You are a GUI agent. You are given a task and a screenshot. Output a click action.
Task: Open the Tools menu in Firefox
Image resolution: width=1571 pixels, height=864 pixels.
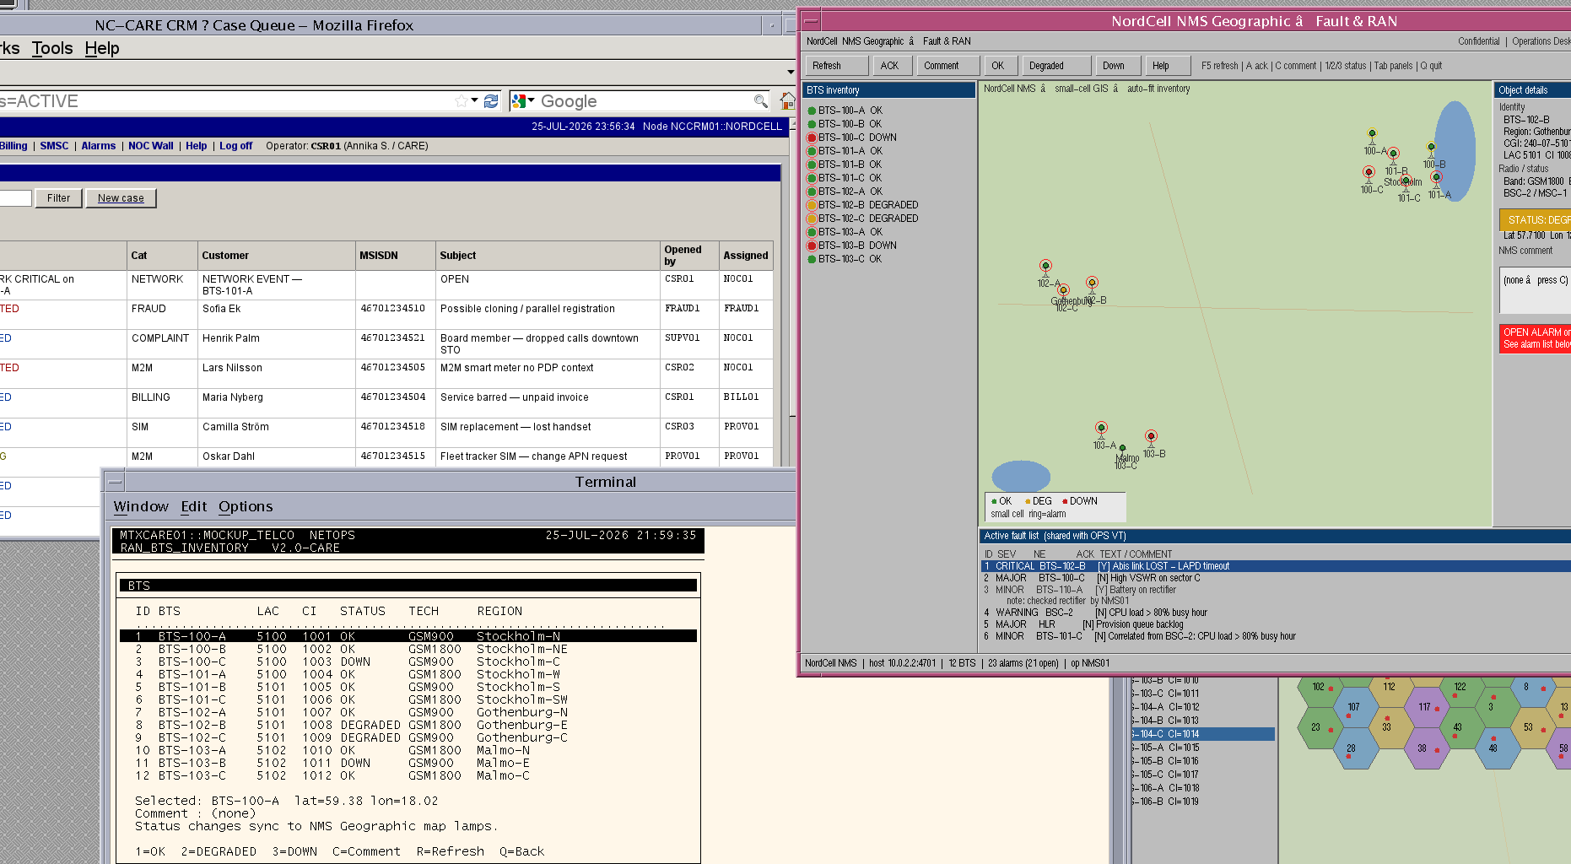click(x=52, y=48)
